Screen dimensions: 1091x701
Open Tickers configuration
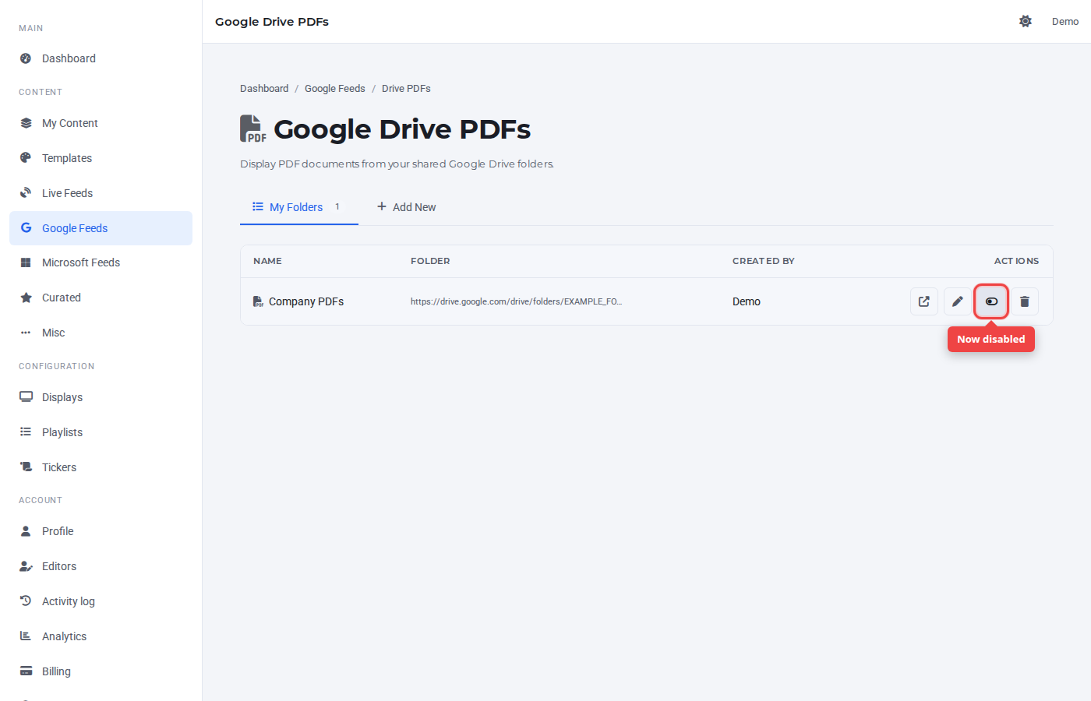pos(101,467)
